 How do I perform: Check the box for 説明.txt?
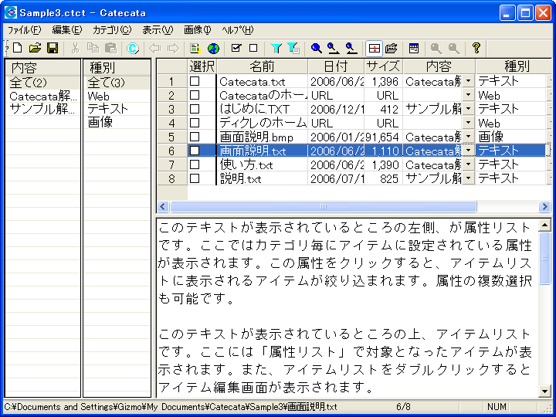pos(195,178)
